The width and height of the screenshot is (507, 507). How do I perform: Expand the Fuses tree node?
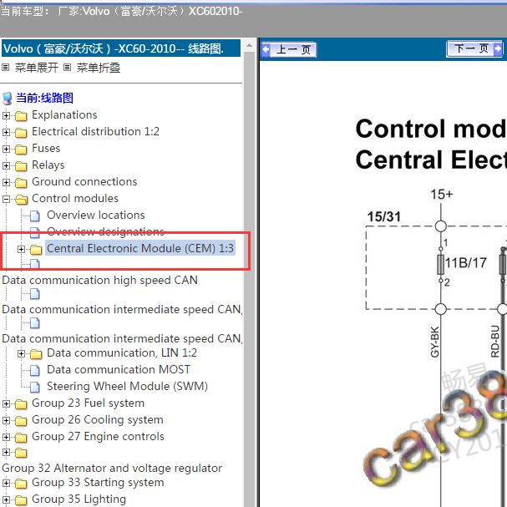pos(6,149)
